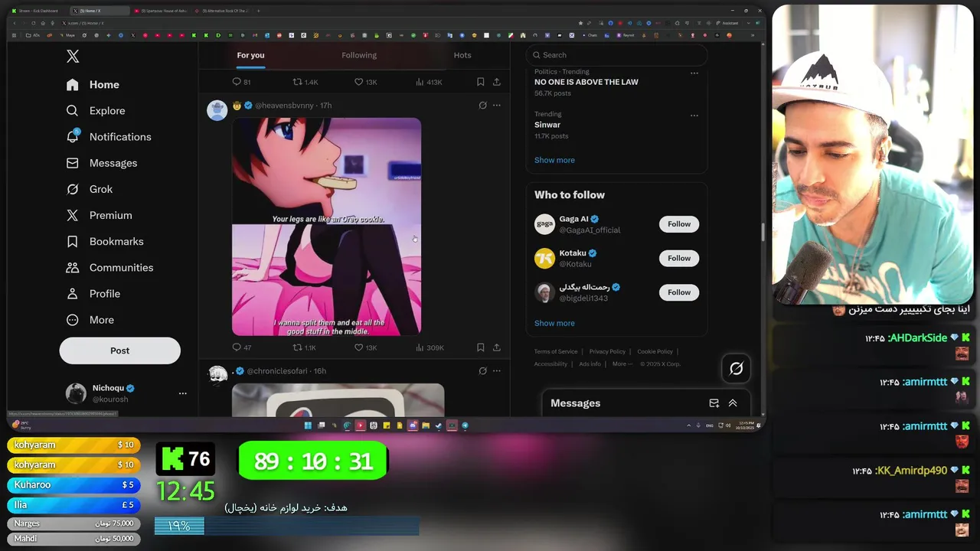Open the floating Grok button
The height and width of the screenshot is (551, 980).
click(x=736, y=369)
